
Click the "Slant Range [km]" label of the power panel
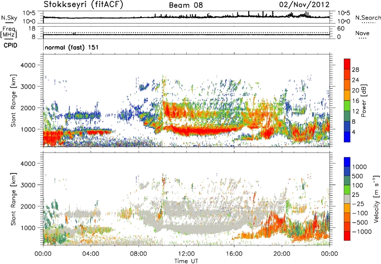(x=13, y=101)
